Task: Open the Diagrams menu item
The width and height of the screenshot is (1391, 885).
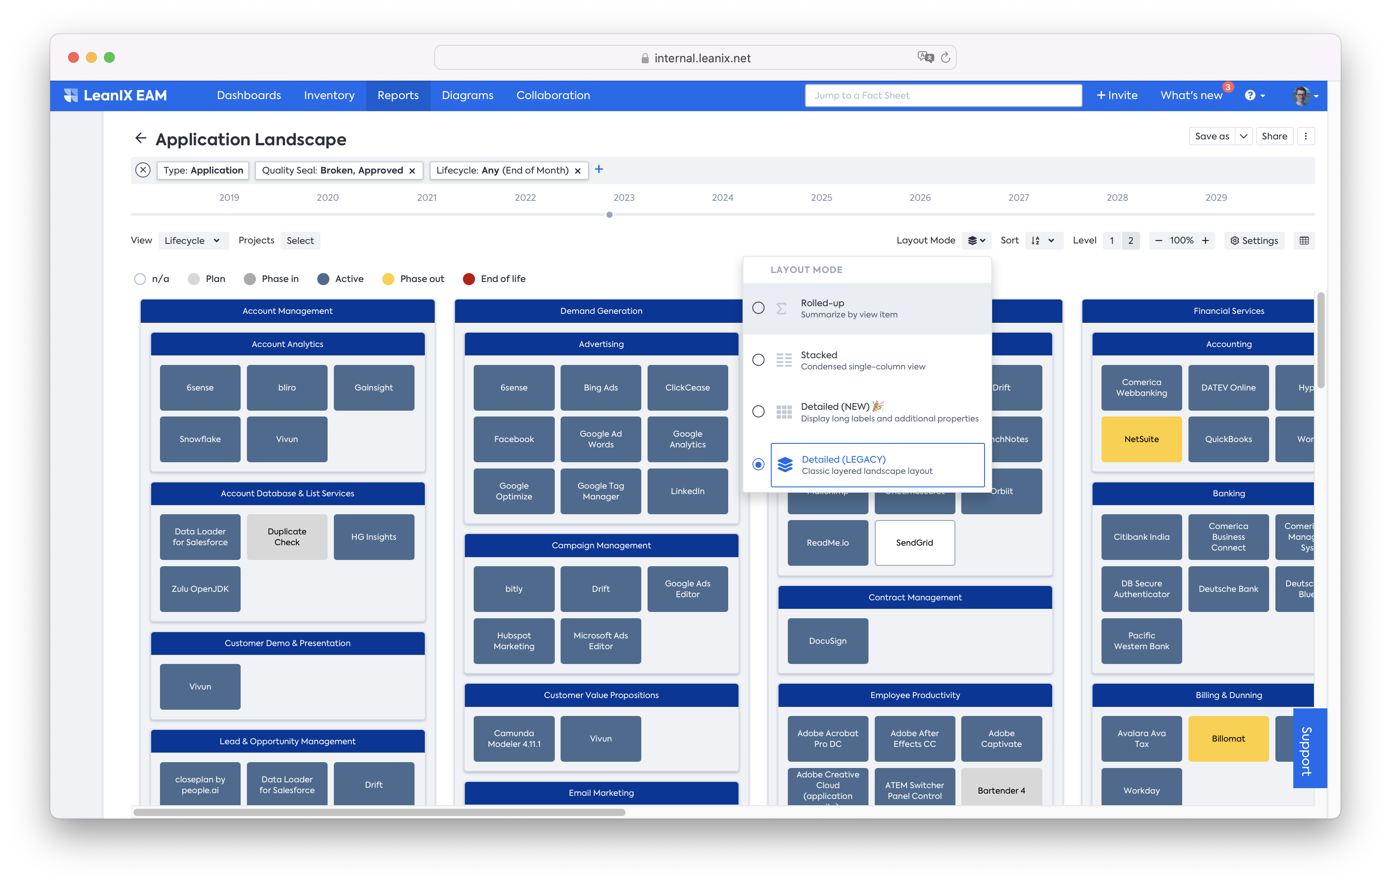Action: tap(467, 95)
